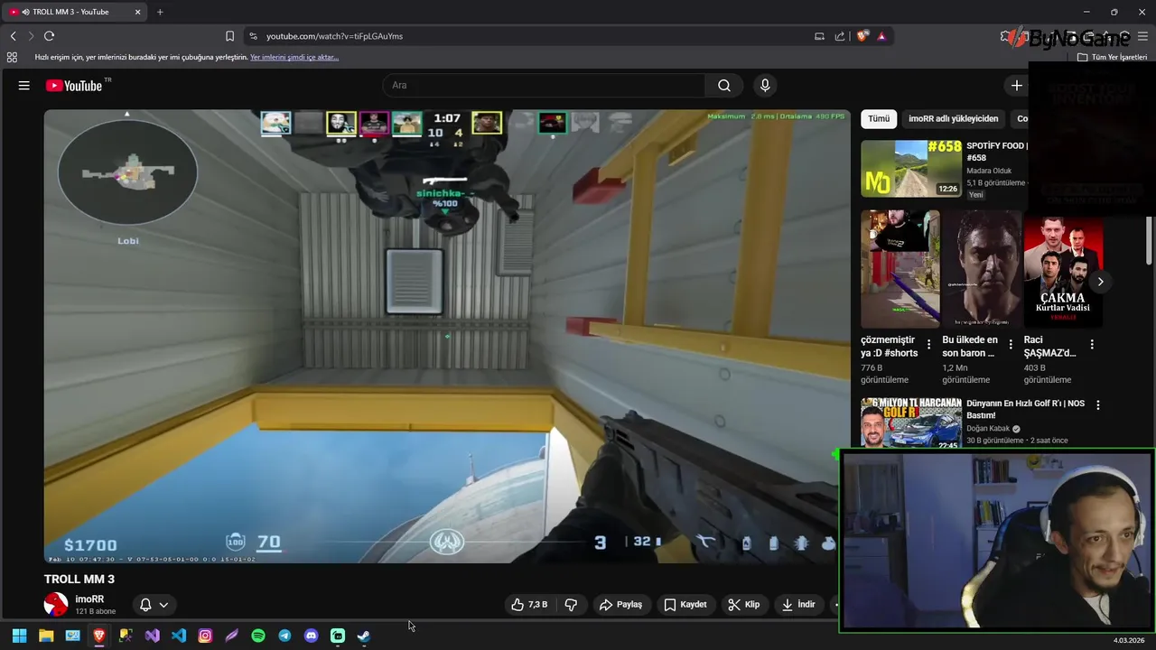Image resolution: width=1156 pixels, height=650 pixels.
Task: Dislike the video with thumbs down
Action: point(571,605)
